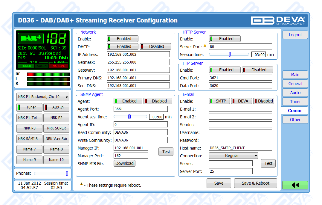
Task: Set E-mail mode to DEVA
Action: tap(242, 101)
